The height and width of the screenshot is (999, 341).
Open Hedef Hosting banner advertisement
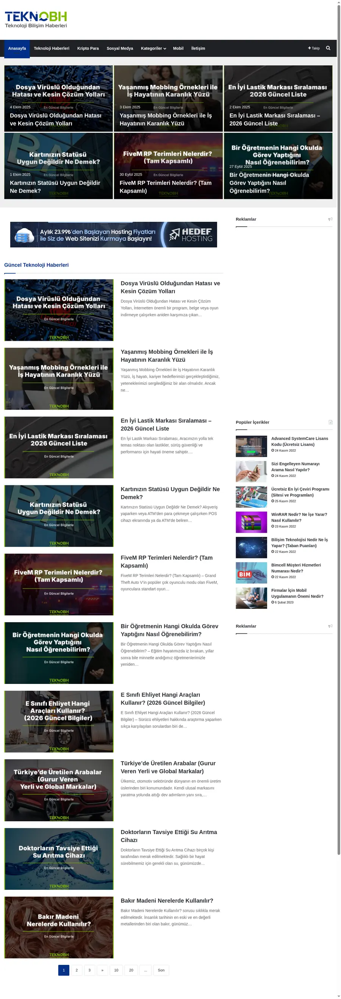click(114, 235)
